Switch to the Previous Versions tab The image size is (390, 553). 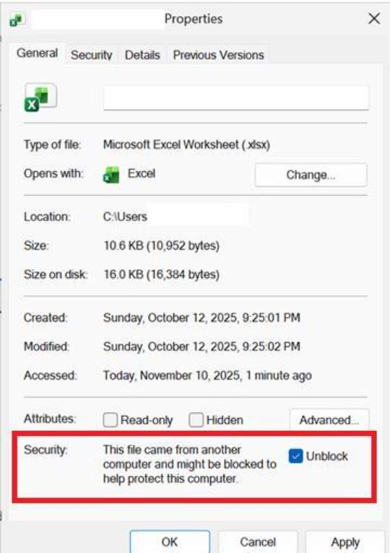pyautogui.click(x=218, y=55)
